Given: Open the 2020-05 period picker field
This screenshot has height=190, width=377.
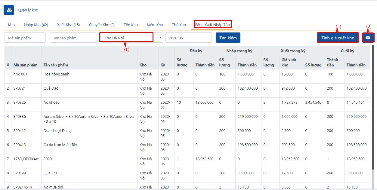Looking at the screenshot, I should tap(188, 38).
